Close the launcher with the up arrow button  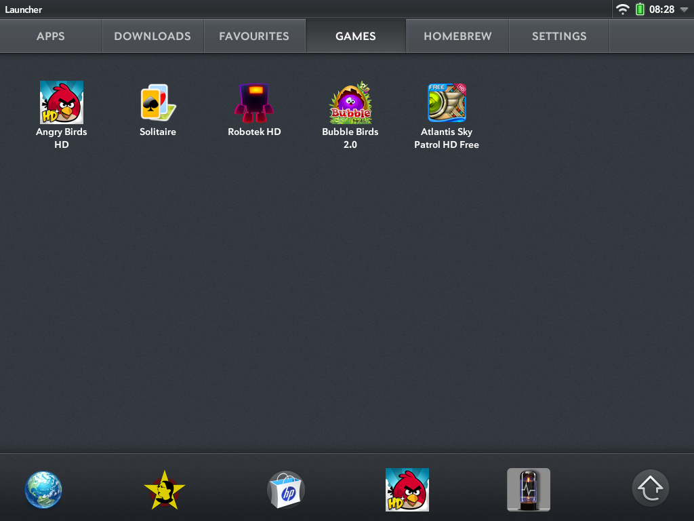pyautogui.click(x=650, y=488)
